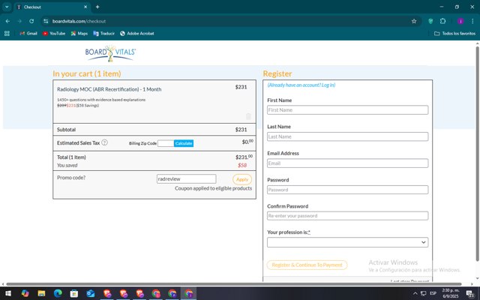The image size is (480, 300).
Task: Click the BoardVitals logo
Action: 110,53
